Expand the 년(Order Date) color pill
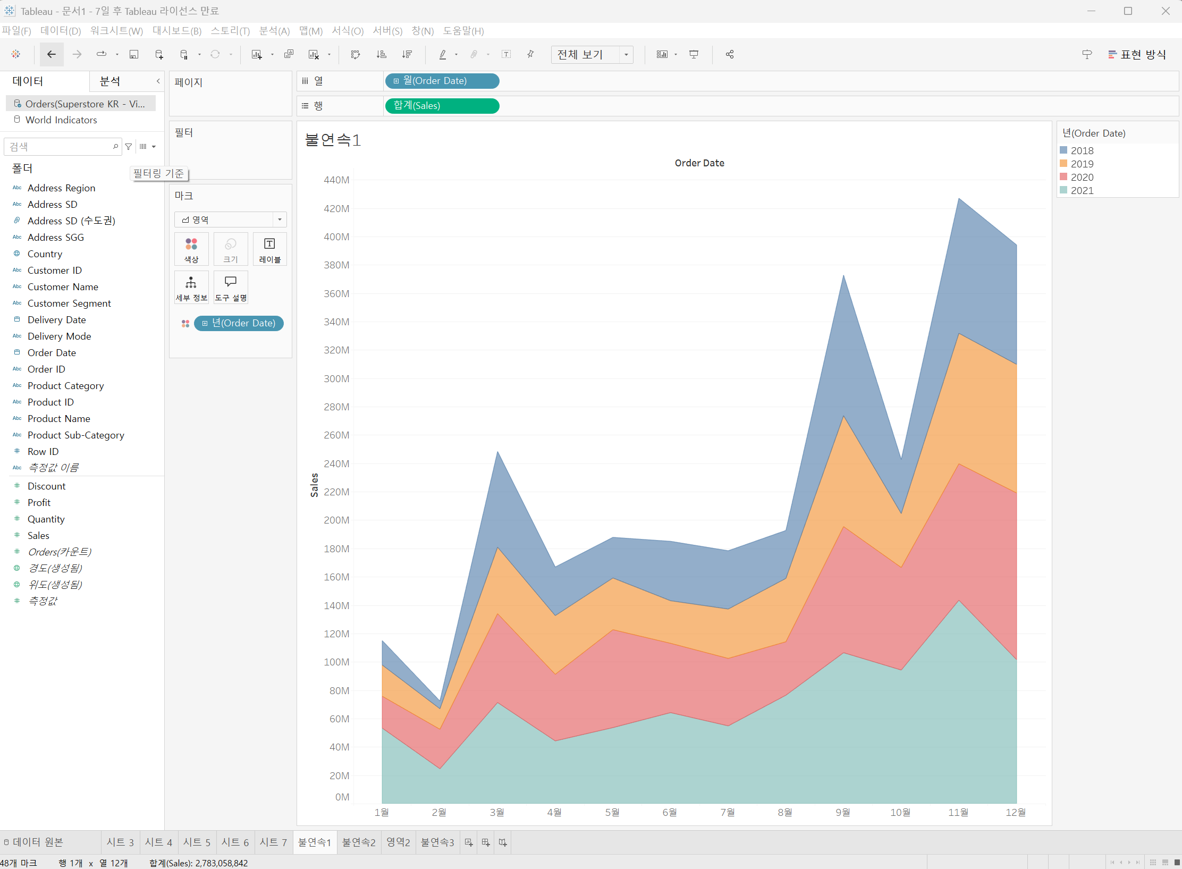Screen dimensions: 1182x869 pos(205,323)
